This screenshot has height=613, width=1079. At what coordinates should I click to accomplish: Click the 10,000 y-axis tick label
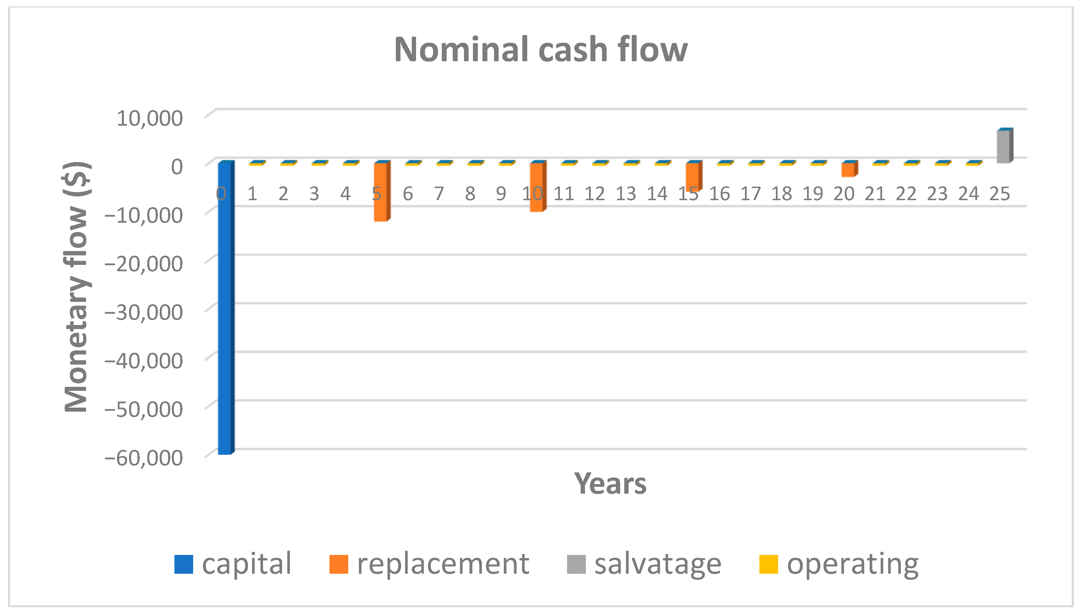149,118
